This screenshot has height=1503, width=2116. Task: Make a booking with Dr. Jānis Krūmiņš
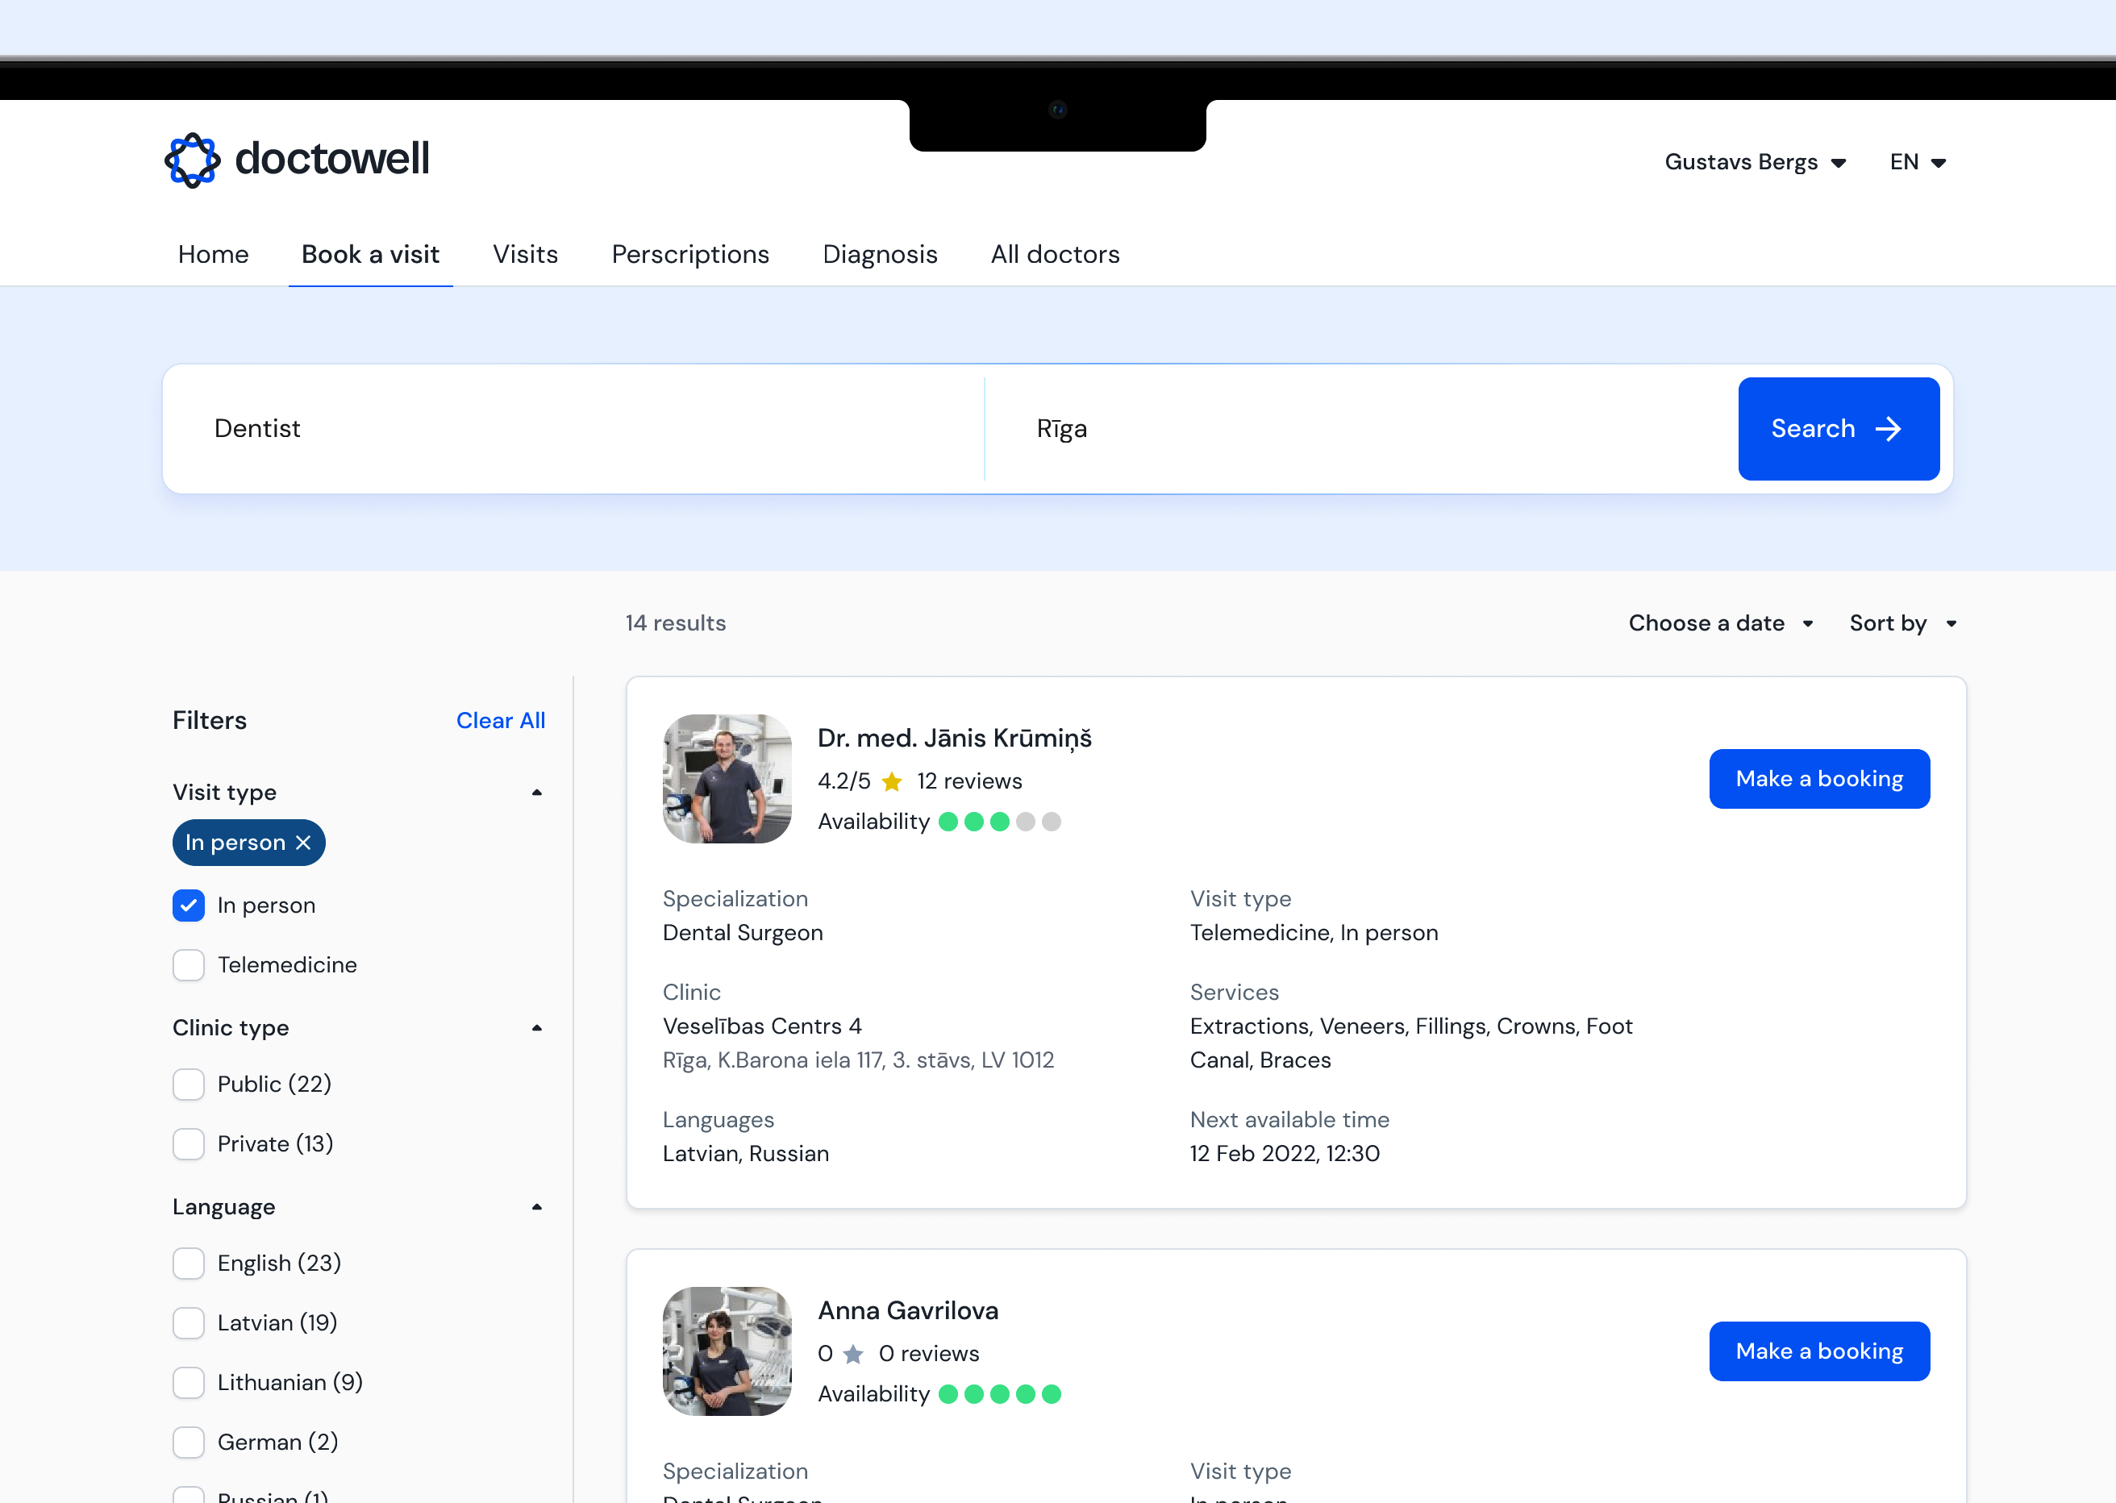coord(1819,779)
